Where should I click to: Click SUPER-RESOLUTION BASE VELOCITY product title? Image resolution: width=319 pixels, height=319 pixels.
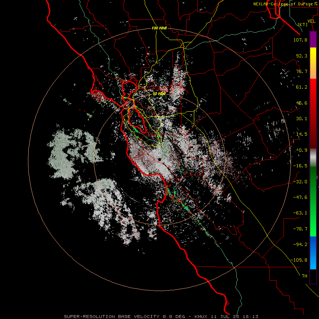112,317
